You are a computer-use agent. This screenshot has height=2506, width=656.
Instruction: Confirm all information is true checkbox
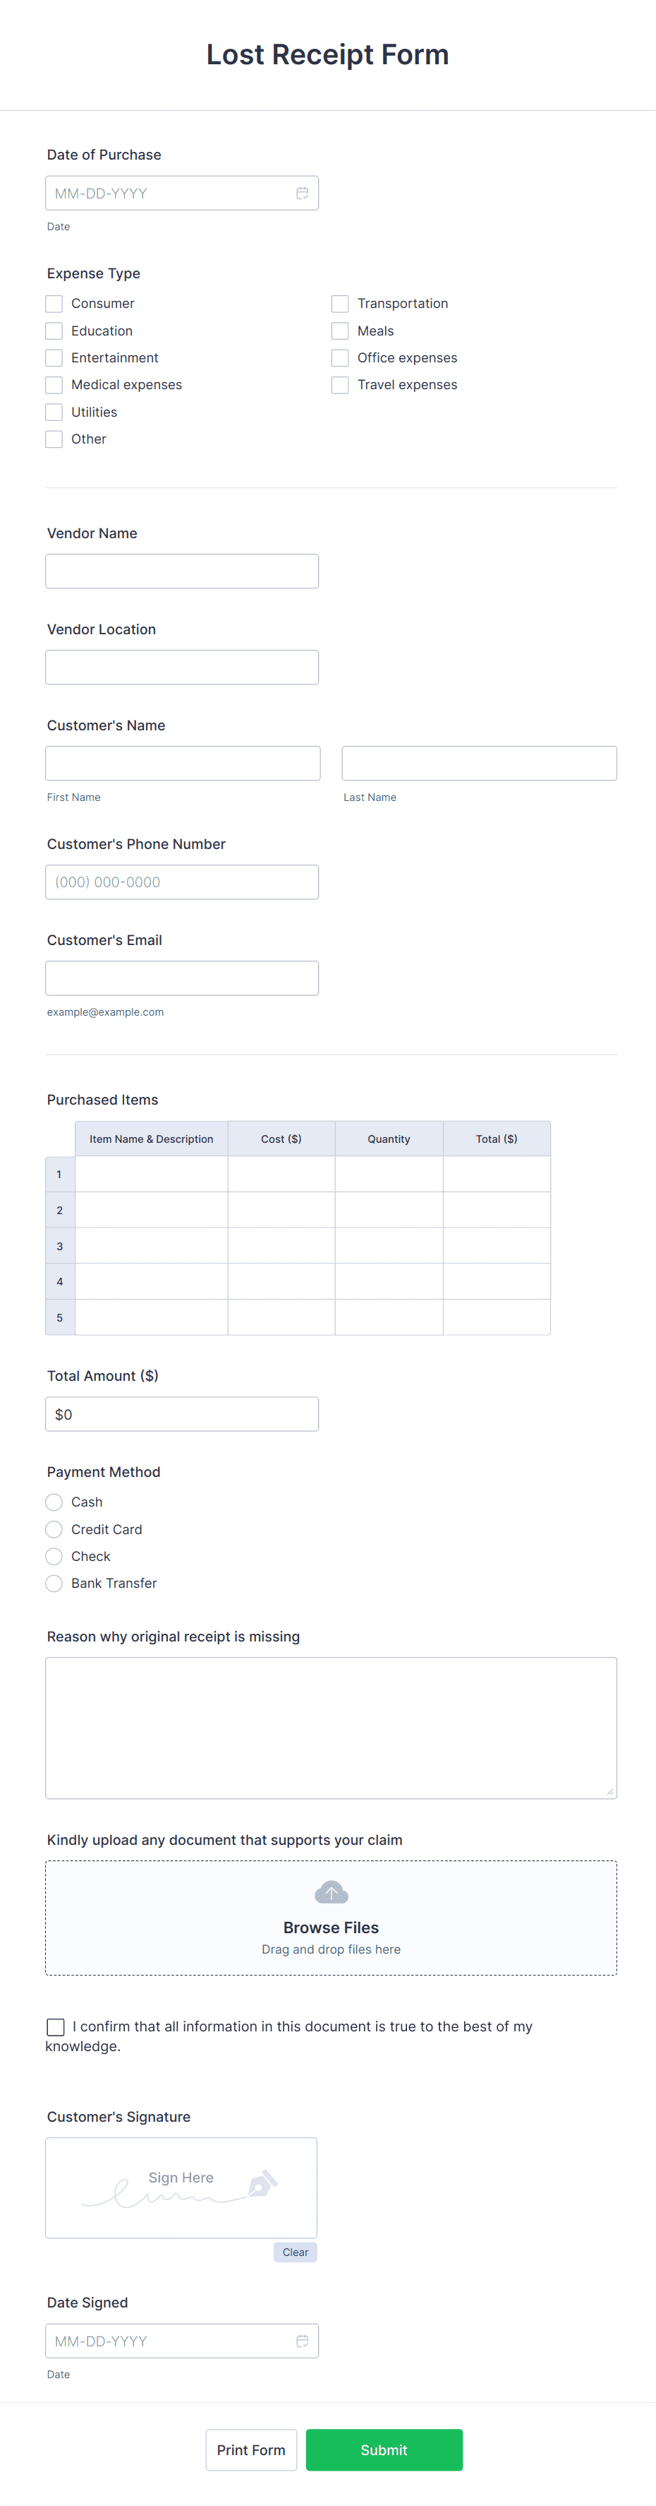(56, 2026)
